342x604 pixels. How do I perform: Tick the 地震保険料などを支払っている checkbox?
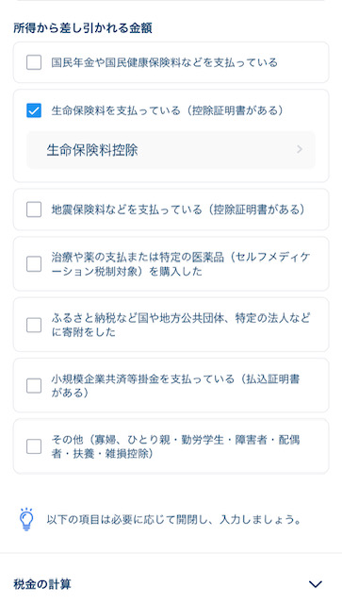click(x=34, y=210)
